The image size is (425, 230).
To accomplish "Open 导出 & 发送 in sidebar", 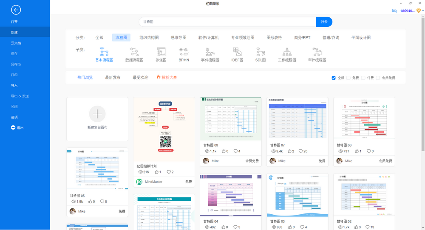I will tap(20, 96).
